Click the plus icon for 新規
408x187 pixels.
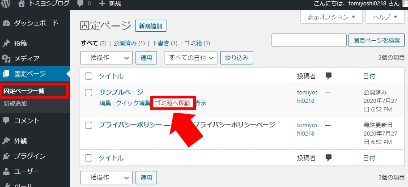(102, 4)
